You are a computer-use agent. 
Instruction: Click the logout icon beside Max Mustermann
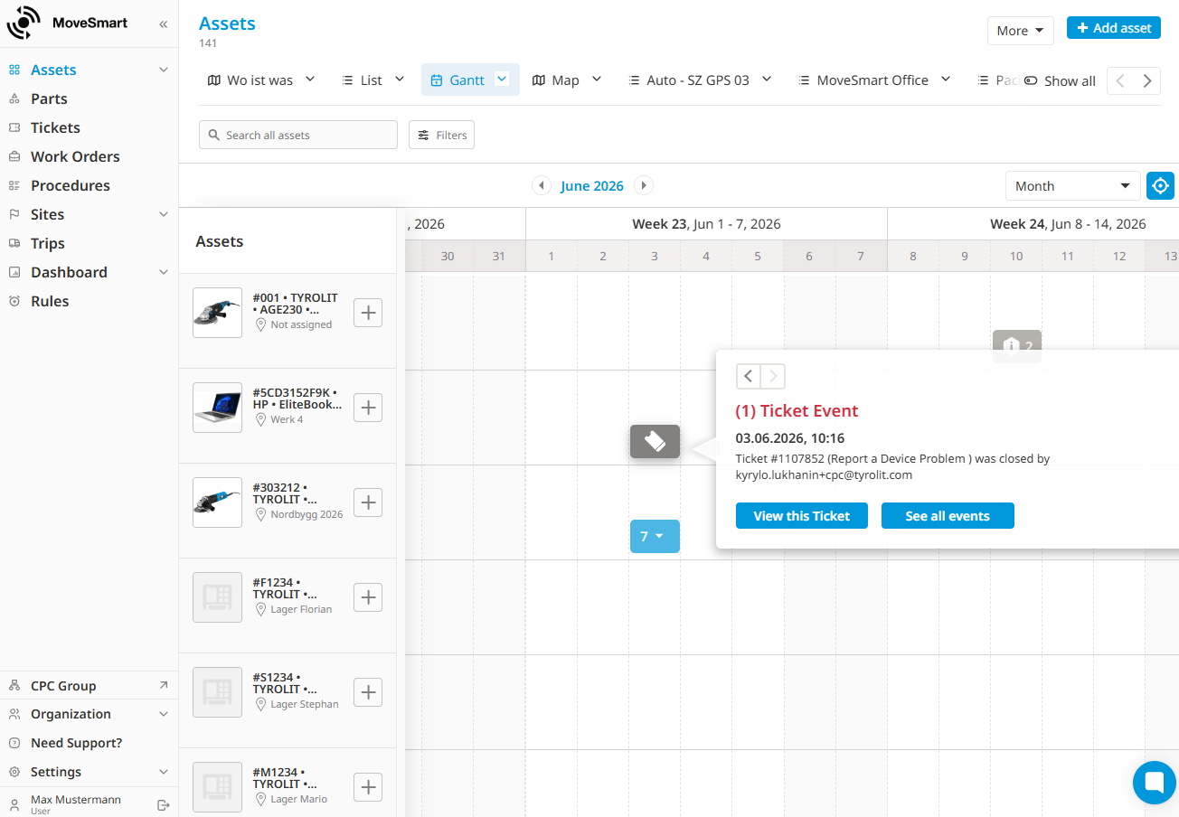tap(164, 804)
